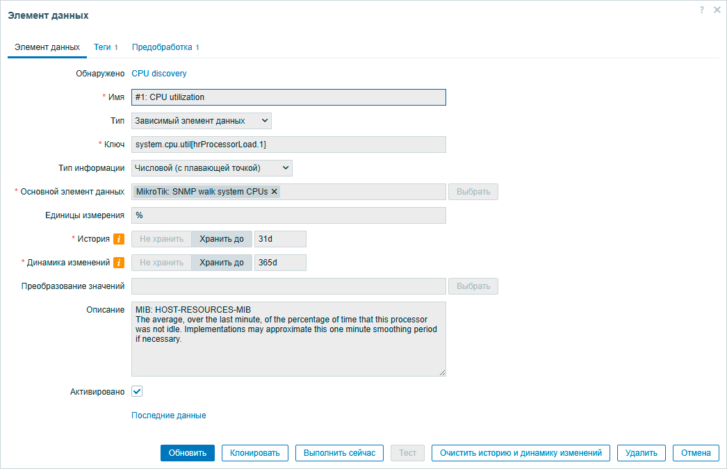This screenshot has width=727, height=469.
Task: Open the Последние данные link
Action: (168, 415)
